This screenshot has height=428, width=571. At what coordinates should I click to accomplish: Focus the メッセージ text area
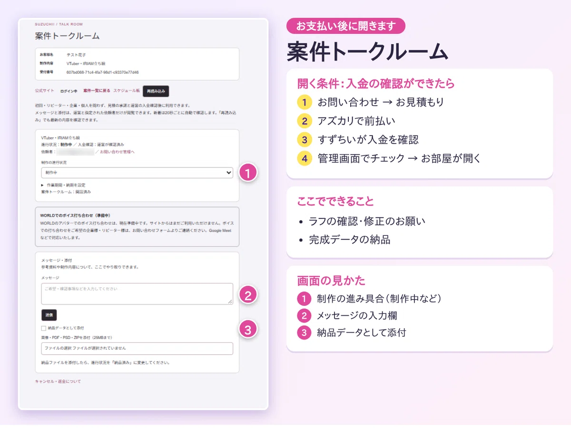[137, 293]
